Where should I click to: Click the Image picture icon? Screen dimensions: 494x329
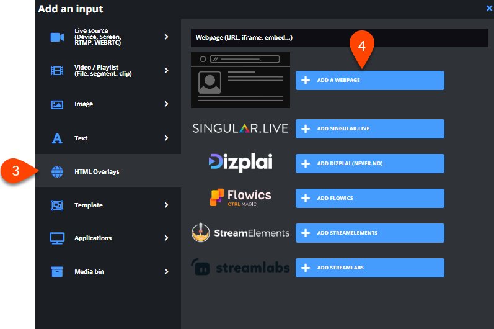[x=57, y=104]
